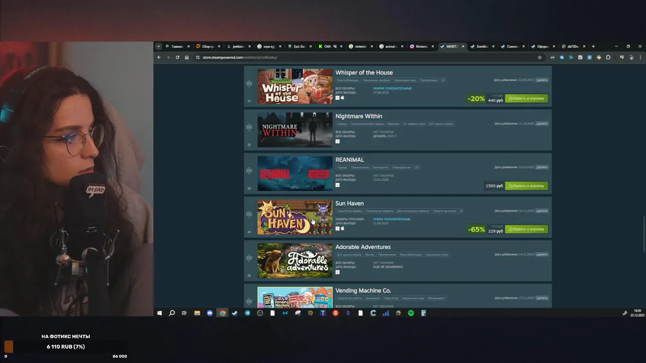Image resolution: width=646 pixels, height=363 pixels.
Task: Open Discord from the taskbar
Action: [x=209, y=313]
